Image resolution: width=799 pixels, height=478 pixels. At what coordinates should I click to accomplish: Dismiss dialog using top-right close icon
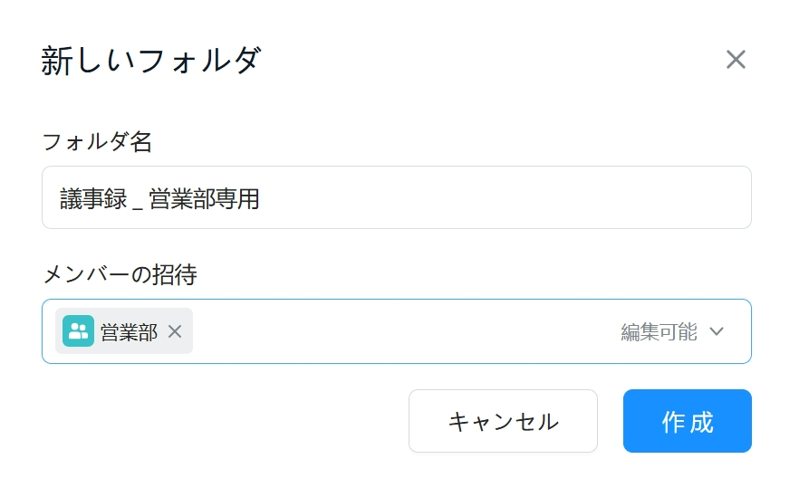point(736,60)
